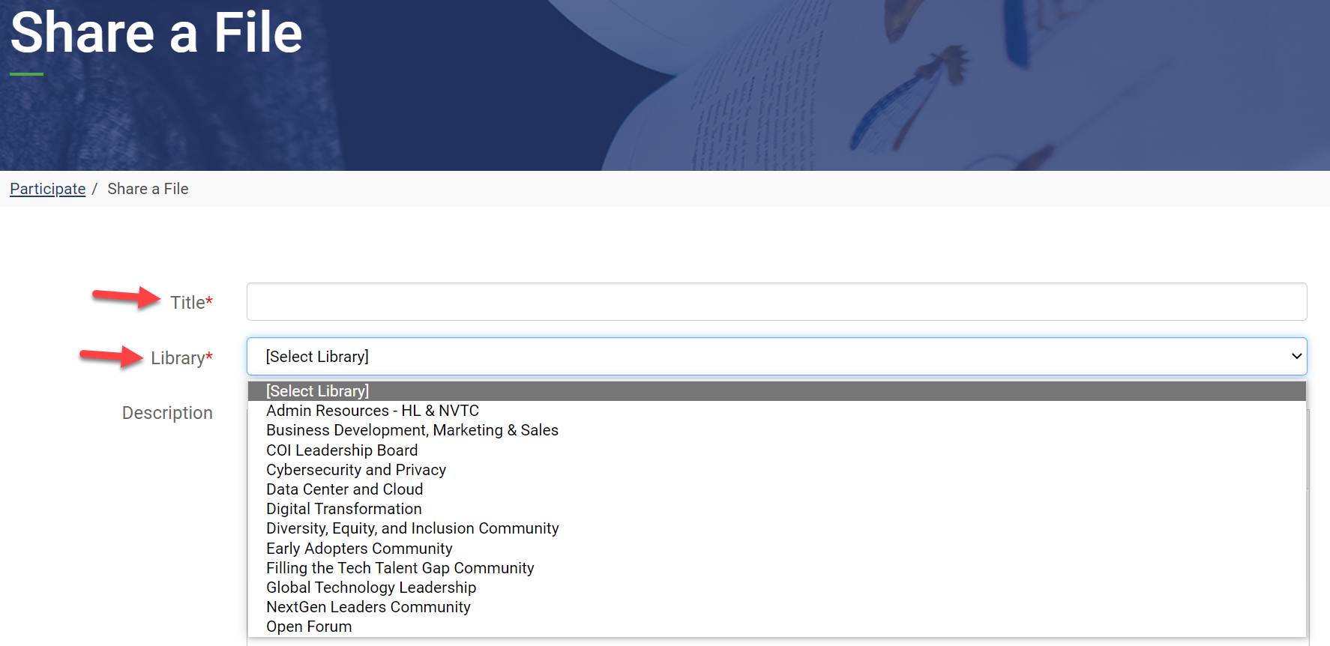
Task: Click into the Title input field
Action: coord(777,302)
